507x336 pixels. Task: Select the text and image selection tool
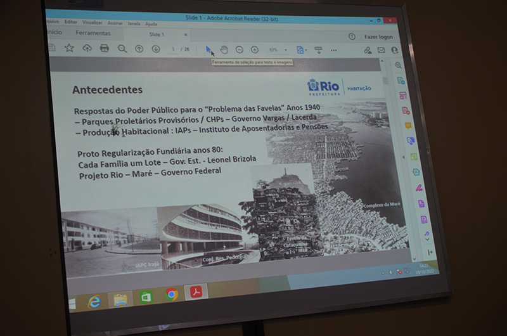[x=209, y=50]
